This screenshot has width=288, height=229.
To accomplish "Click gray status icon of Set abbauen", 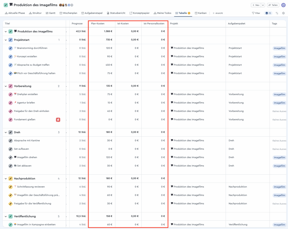I will [x=10, y=166].
